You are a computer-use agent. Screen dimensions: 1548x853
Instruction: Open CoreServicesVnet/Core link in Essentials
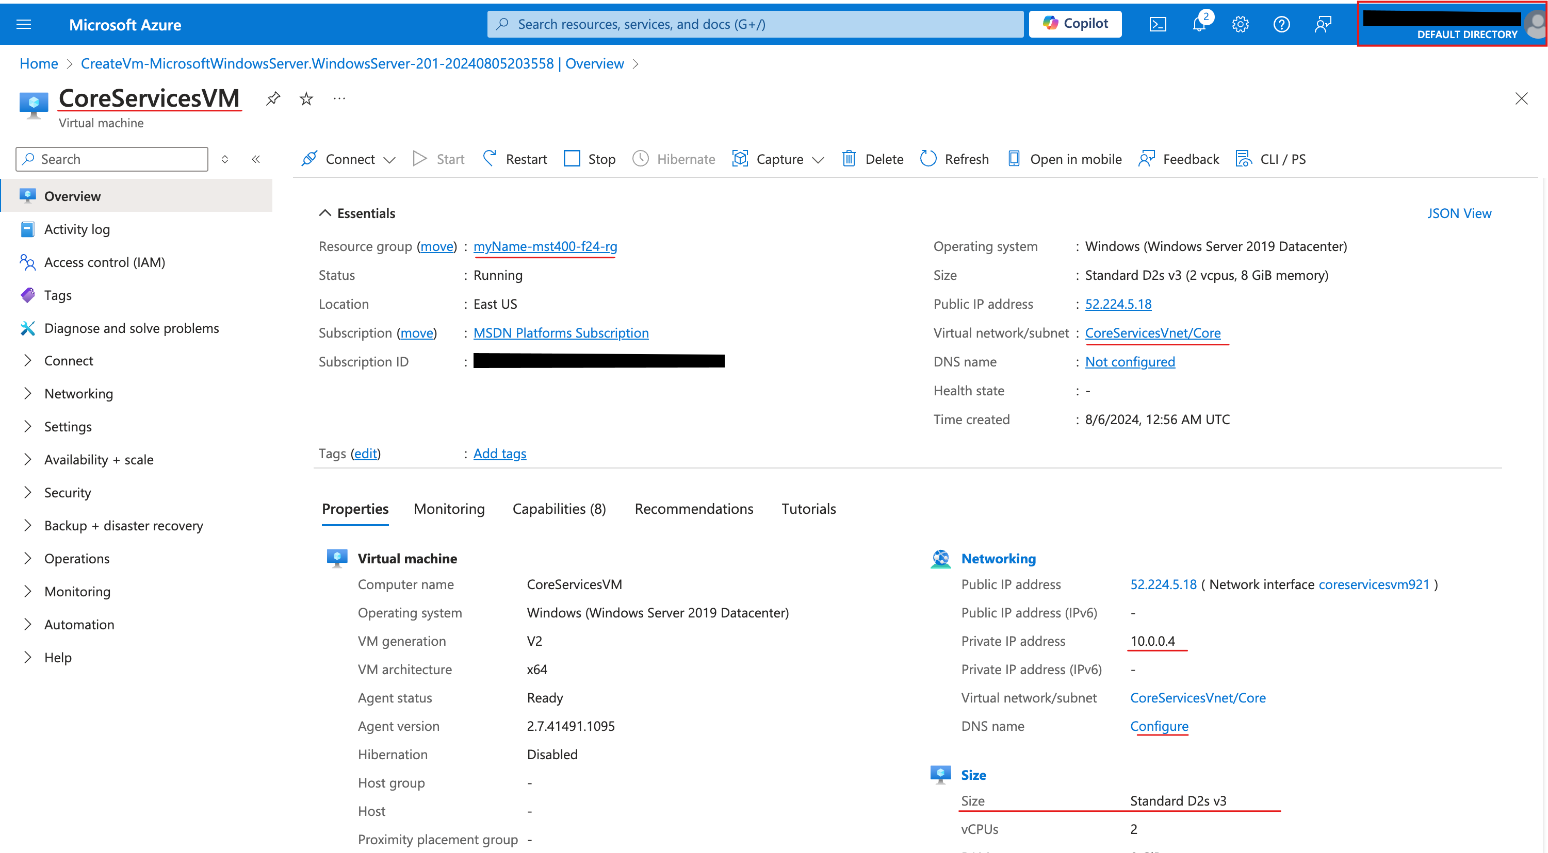click(1152, 333)
